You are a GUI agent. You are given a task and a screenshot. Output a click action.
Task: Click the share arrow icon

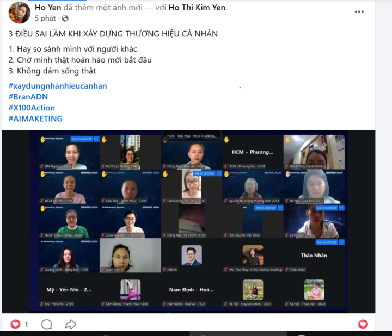point(70,324)
